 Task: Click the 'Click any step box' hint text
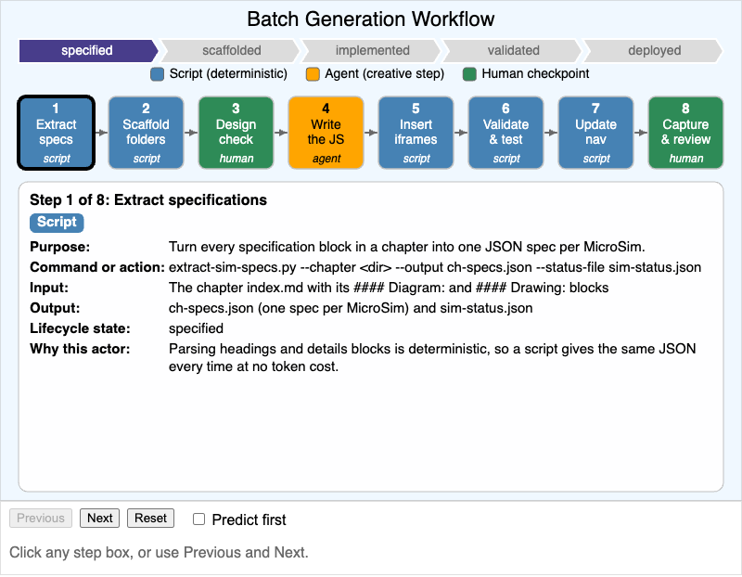click(159, 552)
